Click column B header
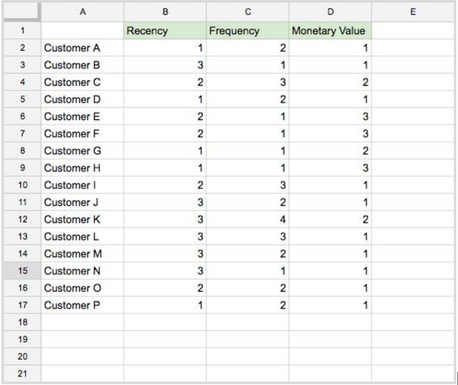The width and height of the screenshot is (458, 385). coord(165,11)
